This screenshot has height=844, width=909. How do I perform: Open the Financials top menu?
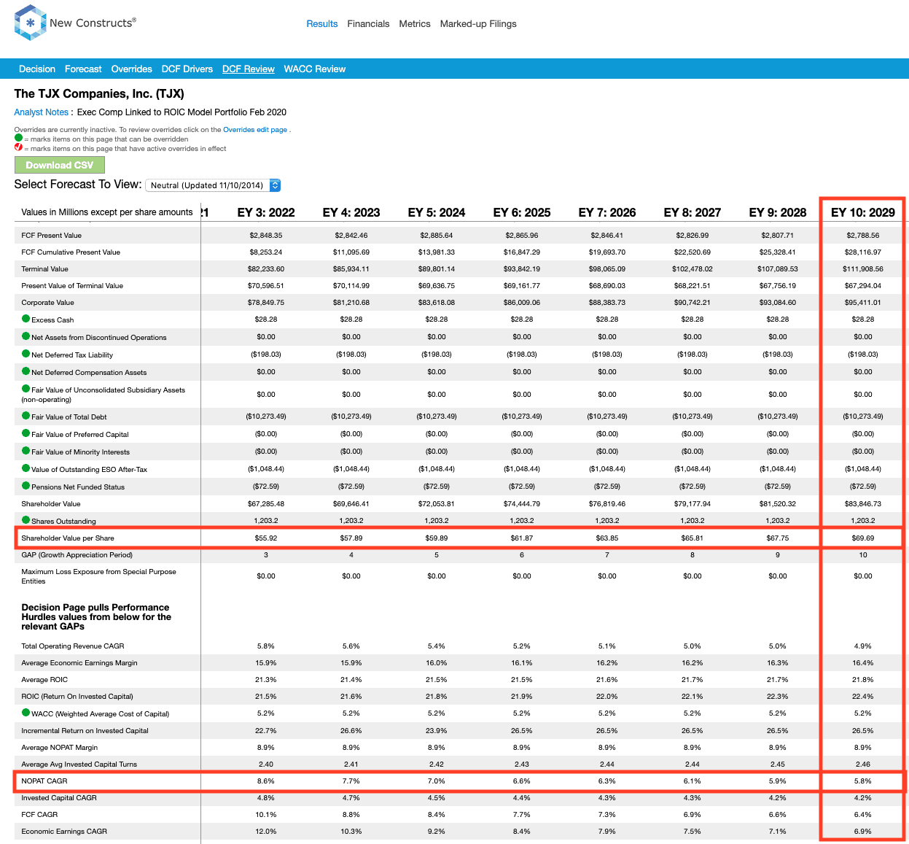tap(368, 24)
